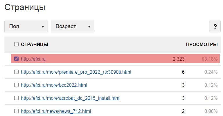The height and width of the screenshot is (116, 223).
Task: Sort by the ПРОСМОТРЫ column header
Action: click(x=202, y=44)
